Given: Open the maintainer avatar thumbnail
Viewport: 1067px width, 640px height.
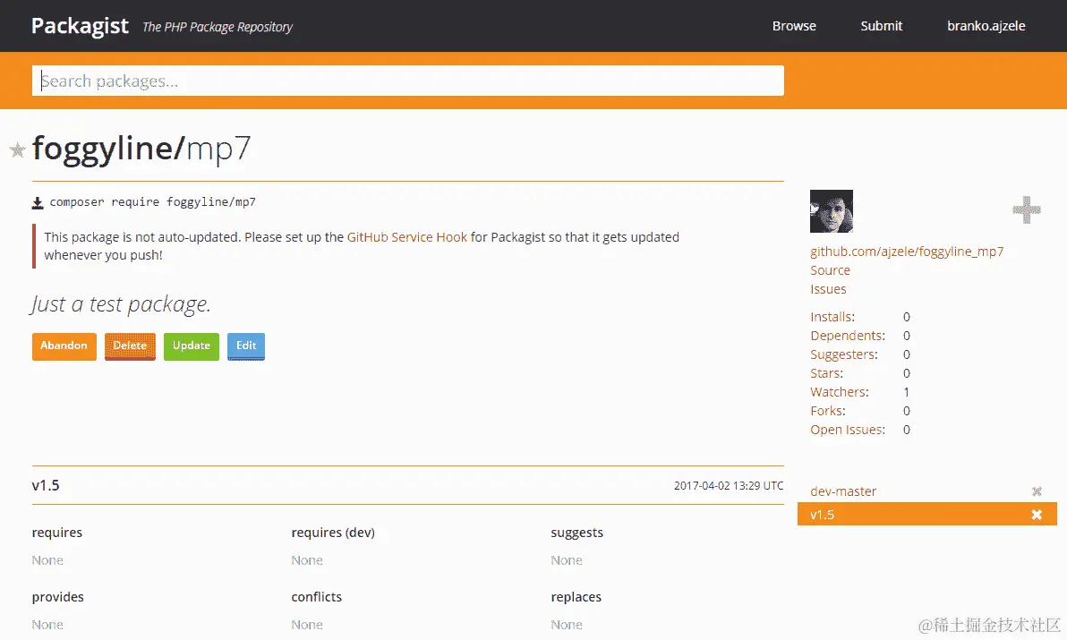Looking at the screenshot, I should click(831, 211).
